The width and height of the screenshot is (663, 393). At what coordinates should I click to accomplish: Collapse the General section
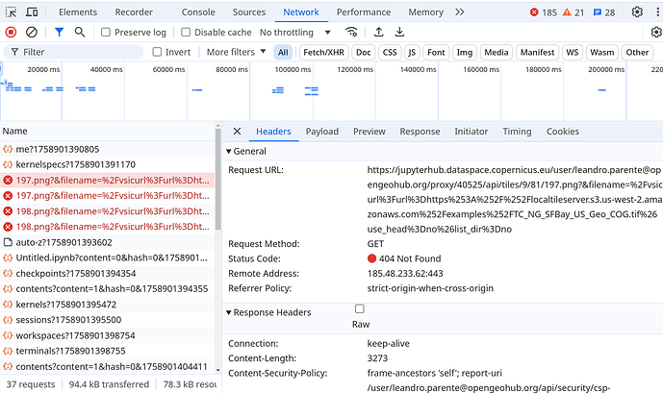coord(230,152)
